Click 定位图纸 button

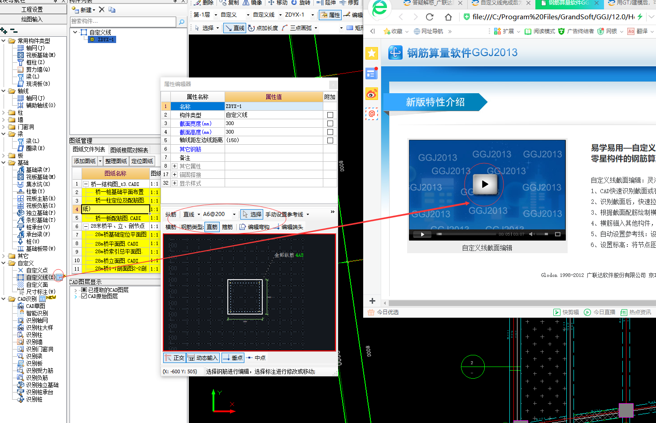point(142,161)
